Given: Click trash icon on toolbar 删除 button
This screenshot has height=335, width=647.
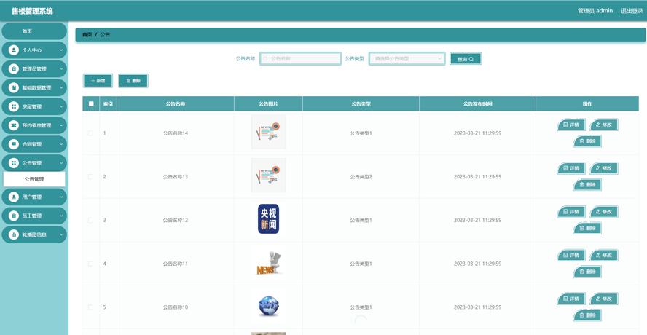Looking at the screenshot, I should click(128, 81).
